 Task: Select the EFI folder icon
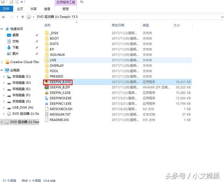coord(47,49)
